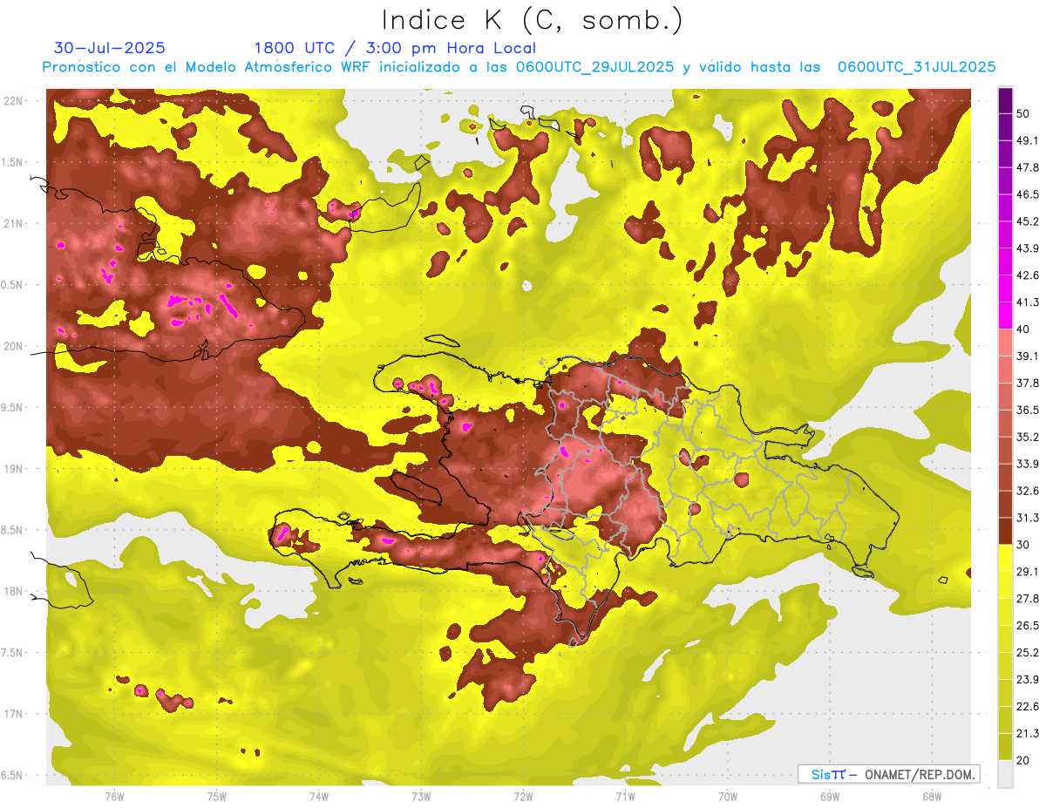Click the "26.5" color scale value
The height and width of the screenshot is (808, 1046).
coord(1028,626)
